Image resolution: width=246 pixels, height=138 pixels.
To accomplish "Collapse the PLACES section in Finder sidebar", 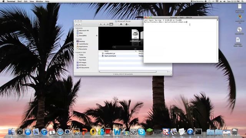I will [x=75, y=39].
